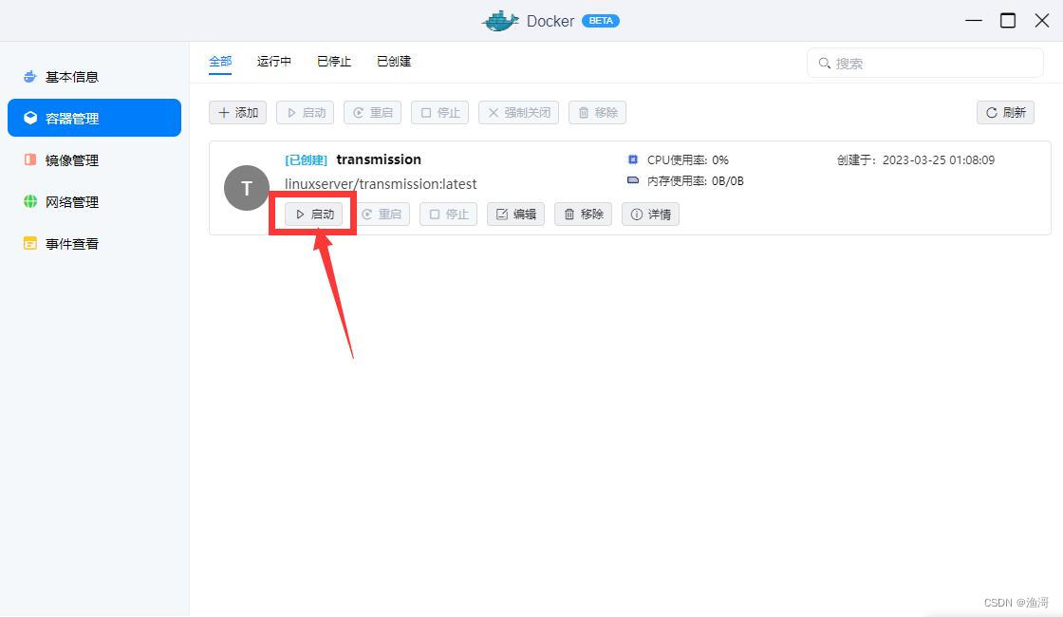Click the Docker whale logo in title bar
Viewport: 1063px width, 617px height.
click(x=500, y=20)
